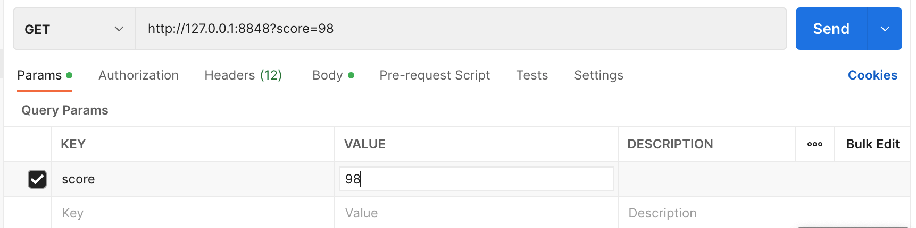Select the Params tab
This screenshot has width=916, height=228.
[45, 75]
